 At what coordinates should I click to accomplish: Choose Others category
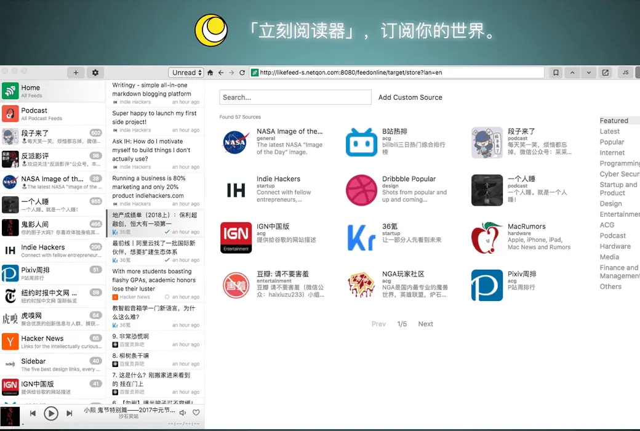pyautogui.click(x=610, y=286)
